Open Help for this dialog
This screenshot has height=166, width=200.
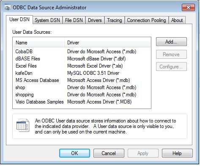[x=177, y=153]
